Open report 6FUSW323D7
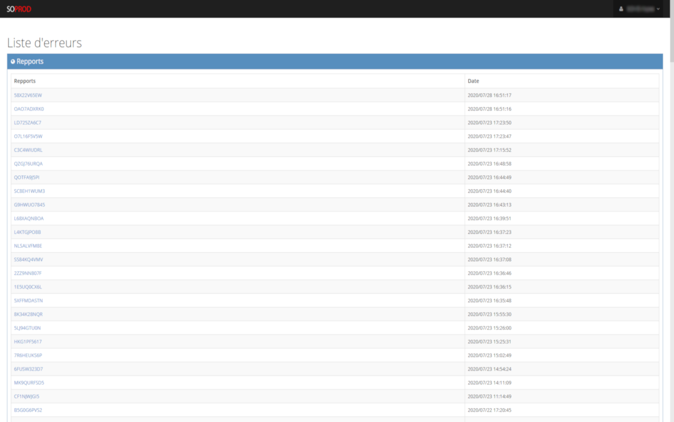 [x=29, y=369]
